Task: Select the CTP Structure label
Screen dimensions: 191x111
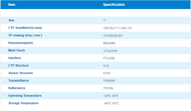Action: tap(18, 66)
